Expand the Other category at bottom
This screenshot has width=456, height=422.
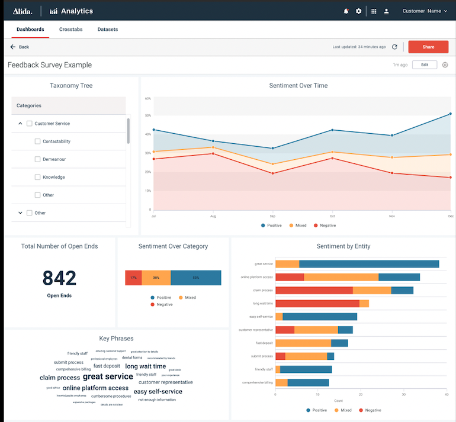(x=20, y=213)
